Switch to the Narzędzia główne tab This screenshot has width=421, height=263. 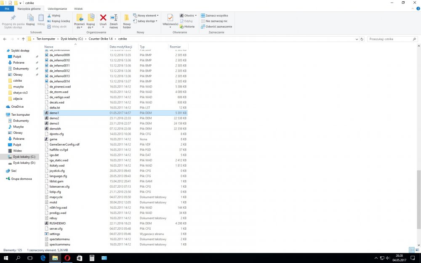point(29,9)
